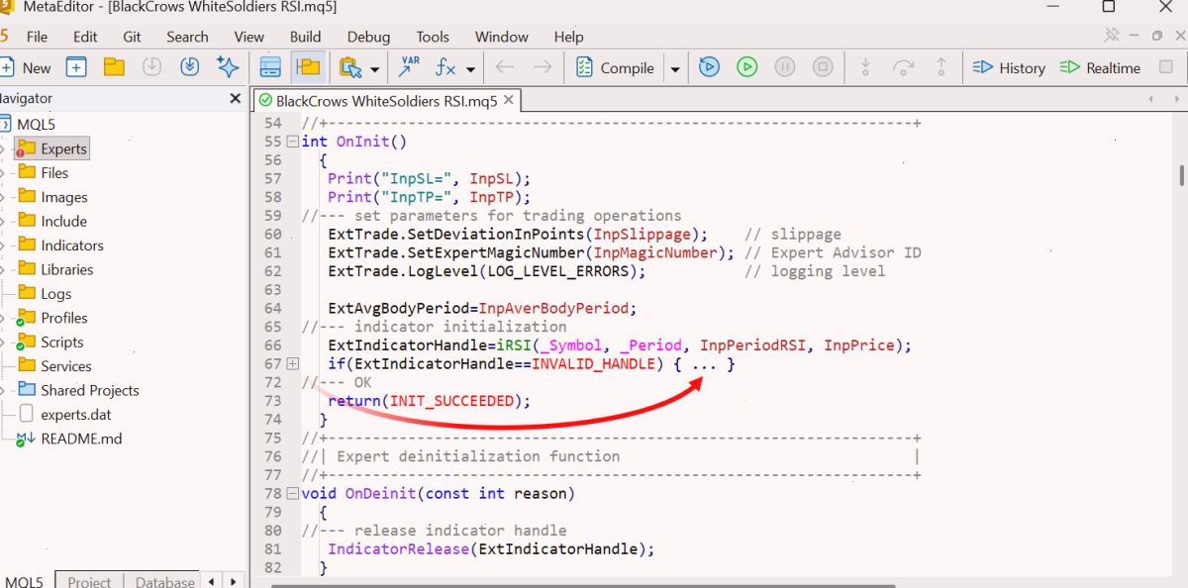This screenshot has height=588, width=1188.
Task: Switch to the Database tab in Navigator
Action: [164, 581]
